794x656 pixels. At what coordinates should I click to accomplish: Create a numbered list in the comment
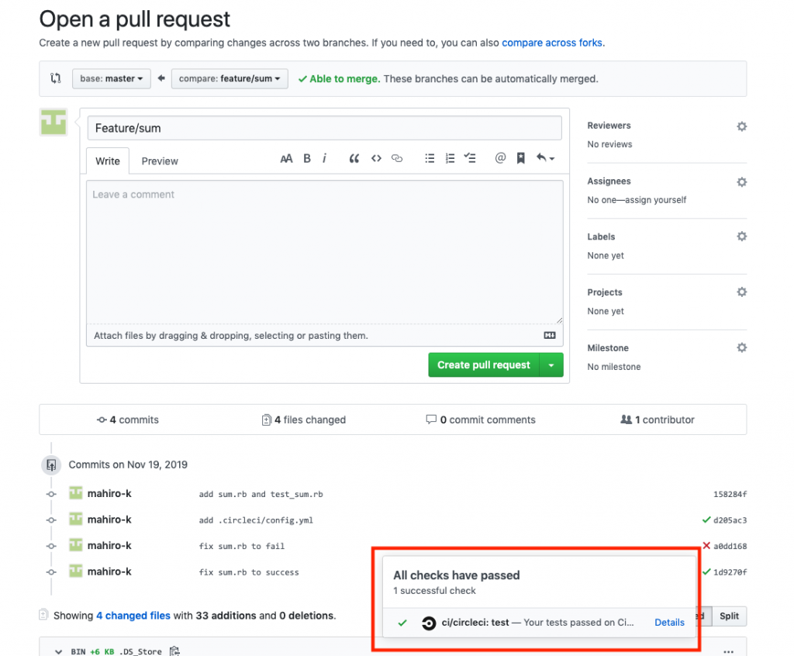[x=451, y=158]
